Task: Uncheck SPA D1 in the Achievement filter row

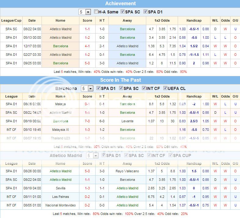Action: pyautogui.click(x=145, y=12)
